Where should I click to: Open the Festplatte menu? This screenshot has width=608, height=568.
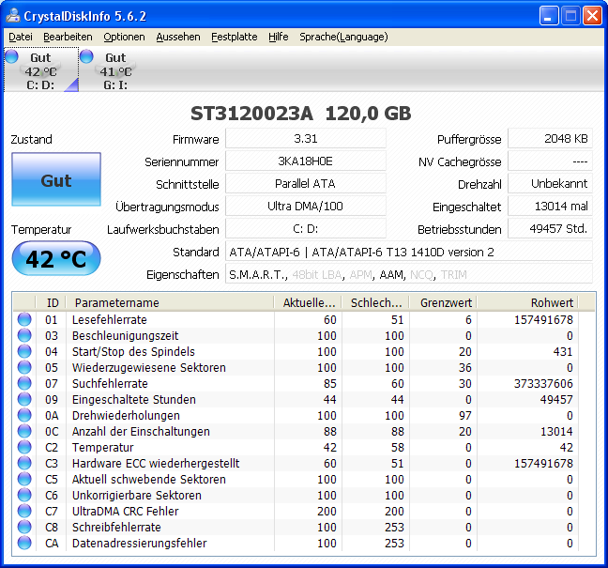pos(235,37)
